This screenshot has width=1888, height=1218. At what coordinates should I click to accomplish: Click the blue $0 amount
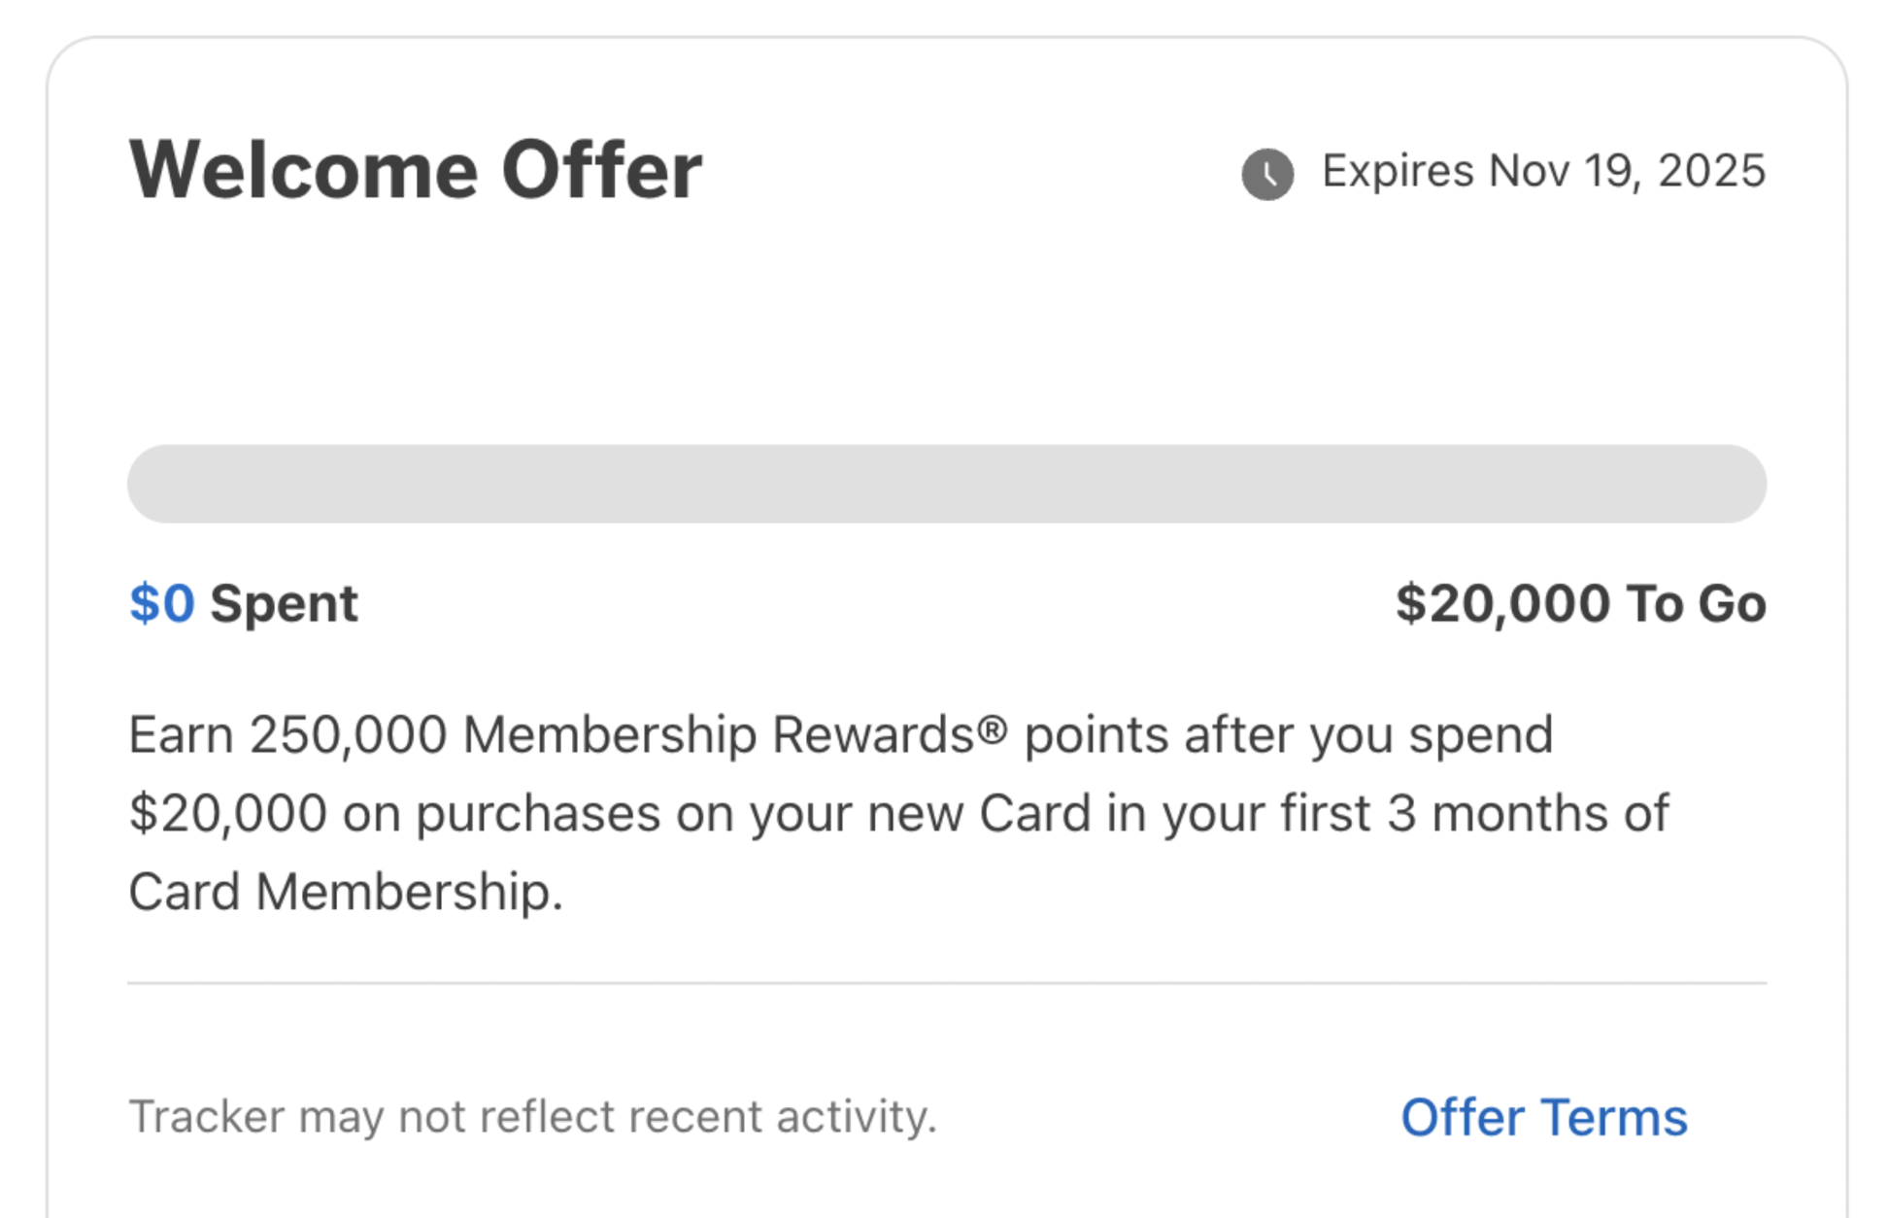pos(161,603)
